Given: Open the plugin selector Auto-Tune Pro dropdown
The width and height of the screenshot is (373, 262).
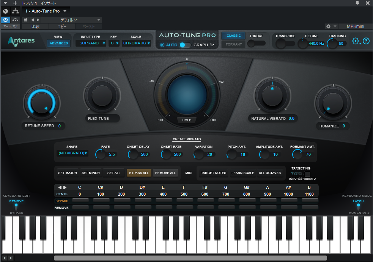Looking at the screenshot, I should pos(46,11).
